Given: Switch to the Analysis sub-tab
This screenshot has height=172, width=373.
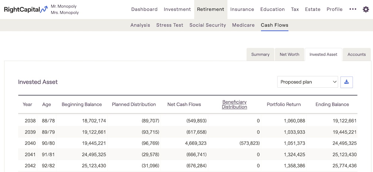Looking at the screenshot, I should [x=140, y=25].
